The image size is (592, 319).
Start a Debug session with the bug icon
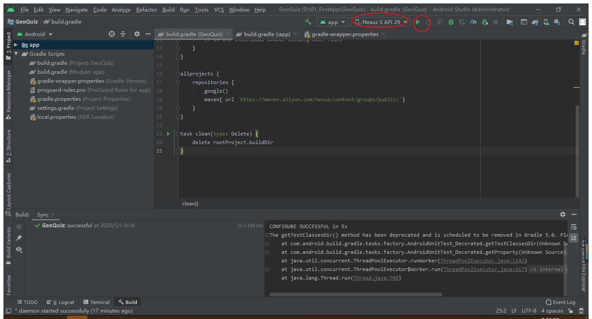tap(451, 21)
